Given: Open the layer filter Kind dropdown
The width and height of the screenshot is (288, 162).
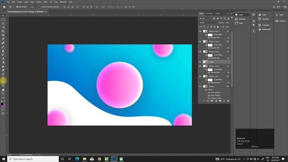Looking at the screenshot, I should 205,18.
